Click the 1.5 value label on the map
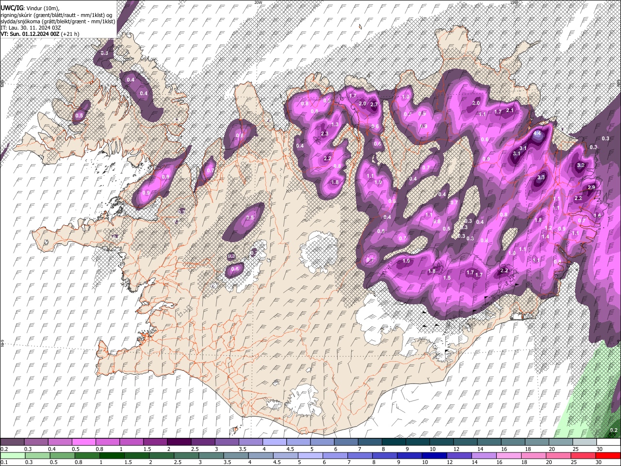This screenshot has width=621, height=466. click(447, 278)
